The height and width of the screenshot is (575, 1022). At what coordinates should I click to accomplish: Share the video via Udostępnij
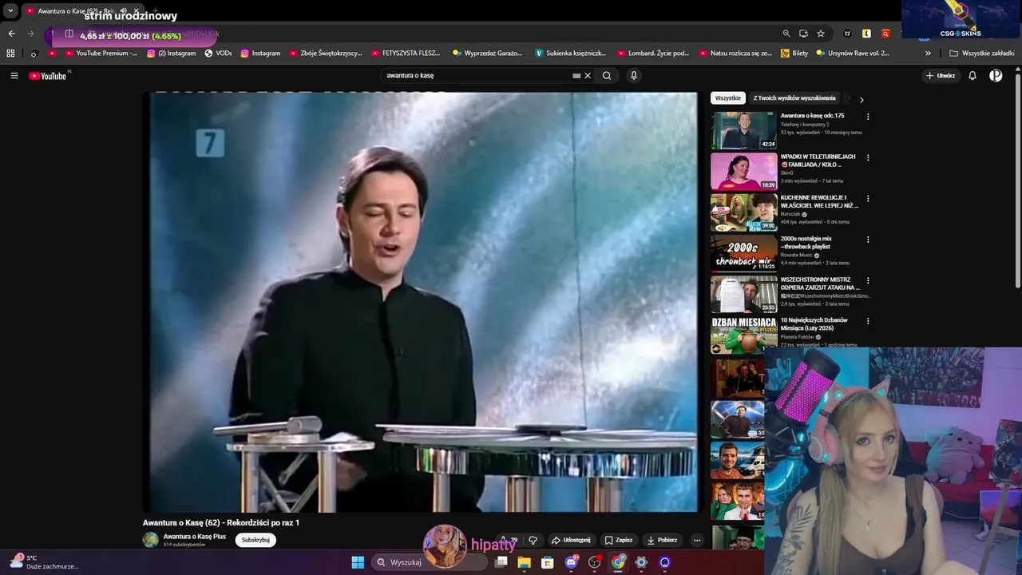[571, 541]
